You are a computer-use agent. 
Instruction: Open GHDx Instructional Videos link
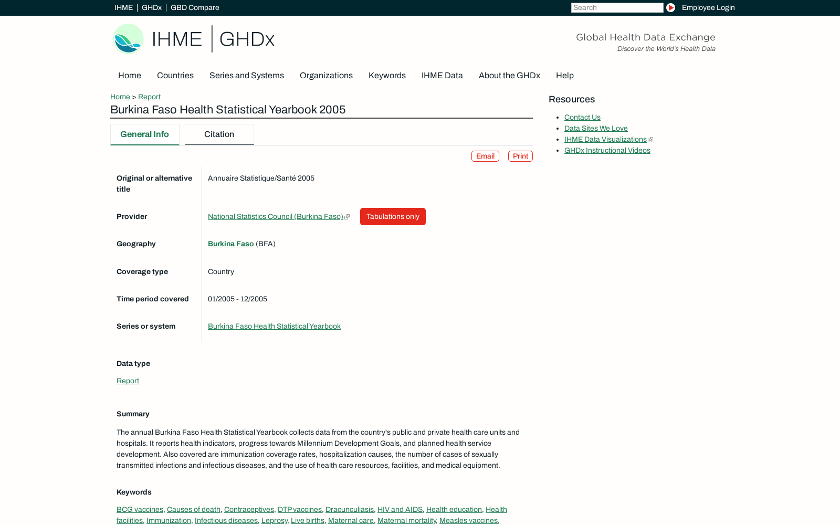(607, 150)
